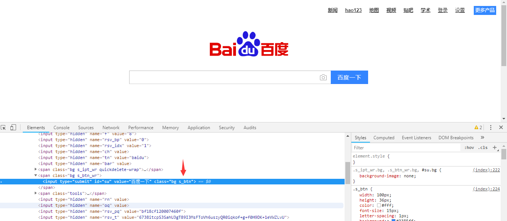
Task: Click the inspect element picker icon
Action: click(x=3, y=127)
